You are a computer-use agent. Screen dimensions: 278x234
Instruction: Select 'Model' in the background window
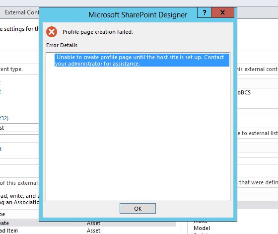tap(202, 228)
